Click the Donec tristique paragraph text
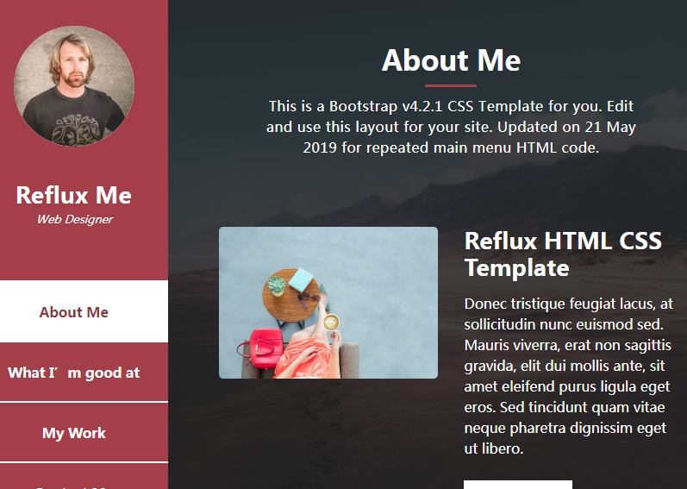Screen dimensions: 687x489 [568, 376]
